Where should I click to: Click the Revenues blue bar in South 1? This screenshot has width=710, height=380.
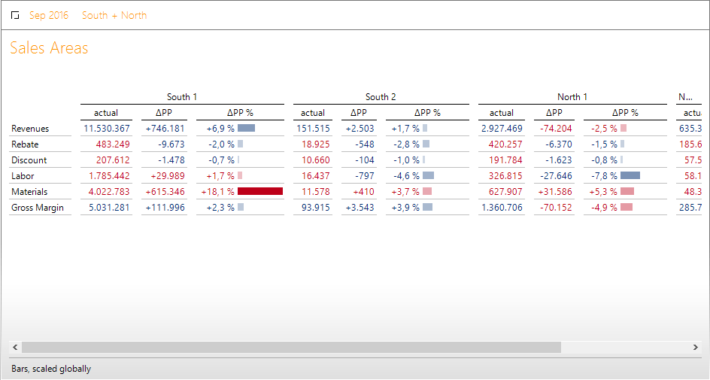click(x=246, y=129)
